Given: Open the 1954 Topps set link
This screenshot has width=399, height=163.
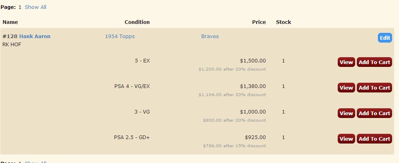Looking at the screenshot, I should tap(120, 36).
